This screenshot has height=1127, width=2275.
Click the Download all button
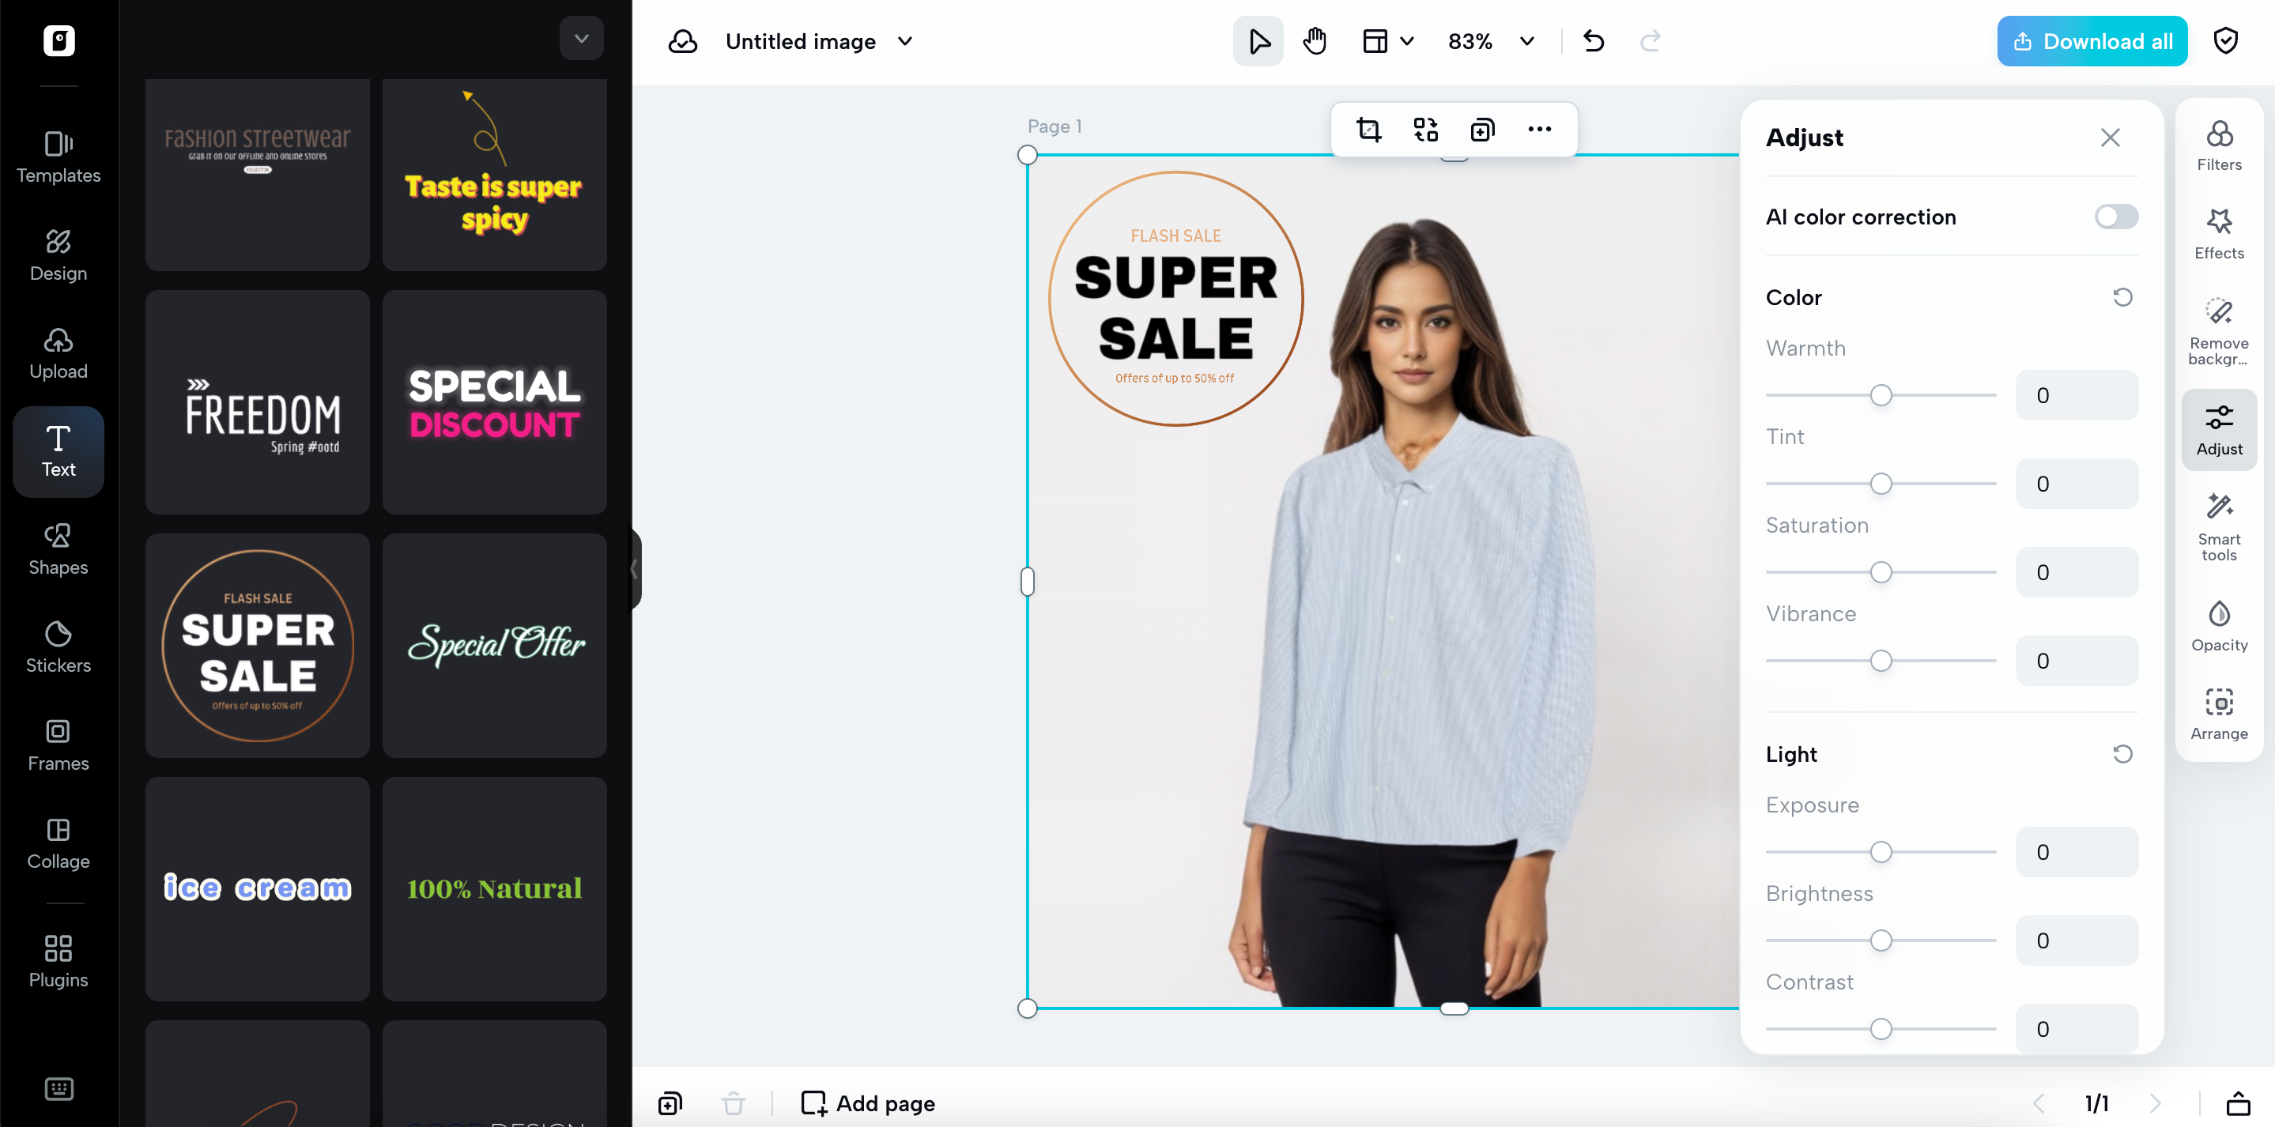[2092, 42]
